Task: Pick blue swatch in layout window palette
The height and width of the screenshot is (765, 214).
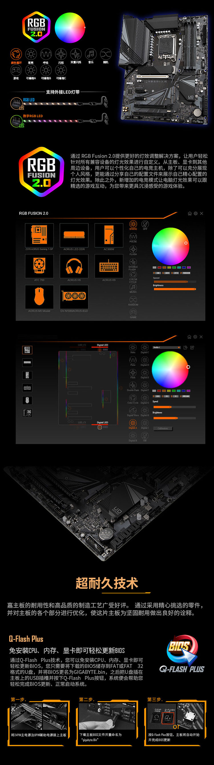Action: [183, 391]
